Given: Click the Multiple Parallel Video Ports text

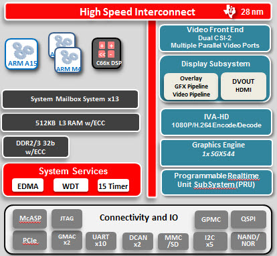Looking at the screenshot, I should point(215,46).
